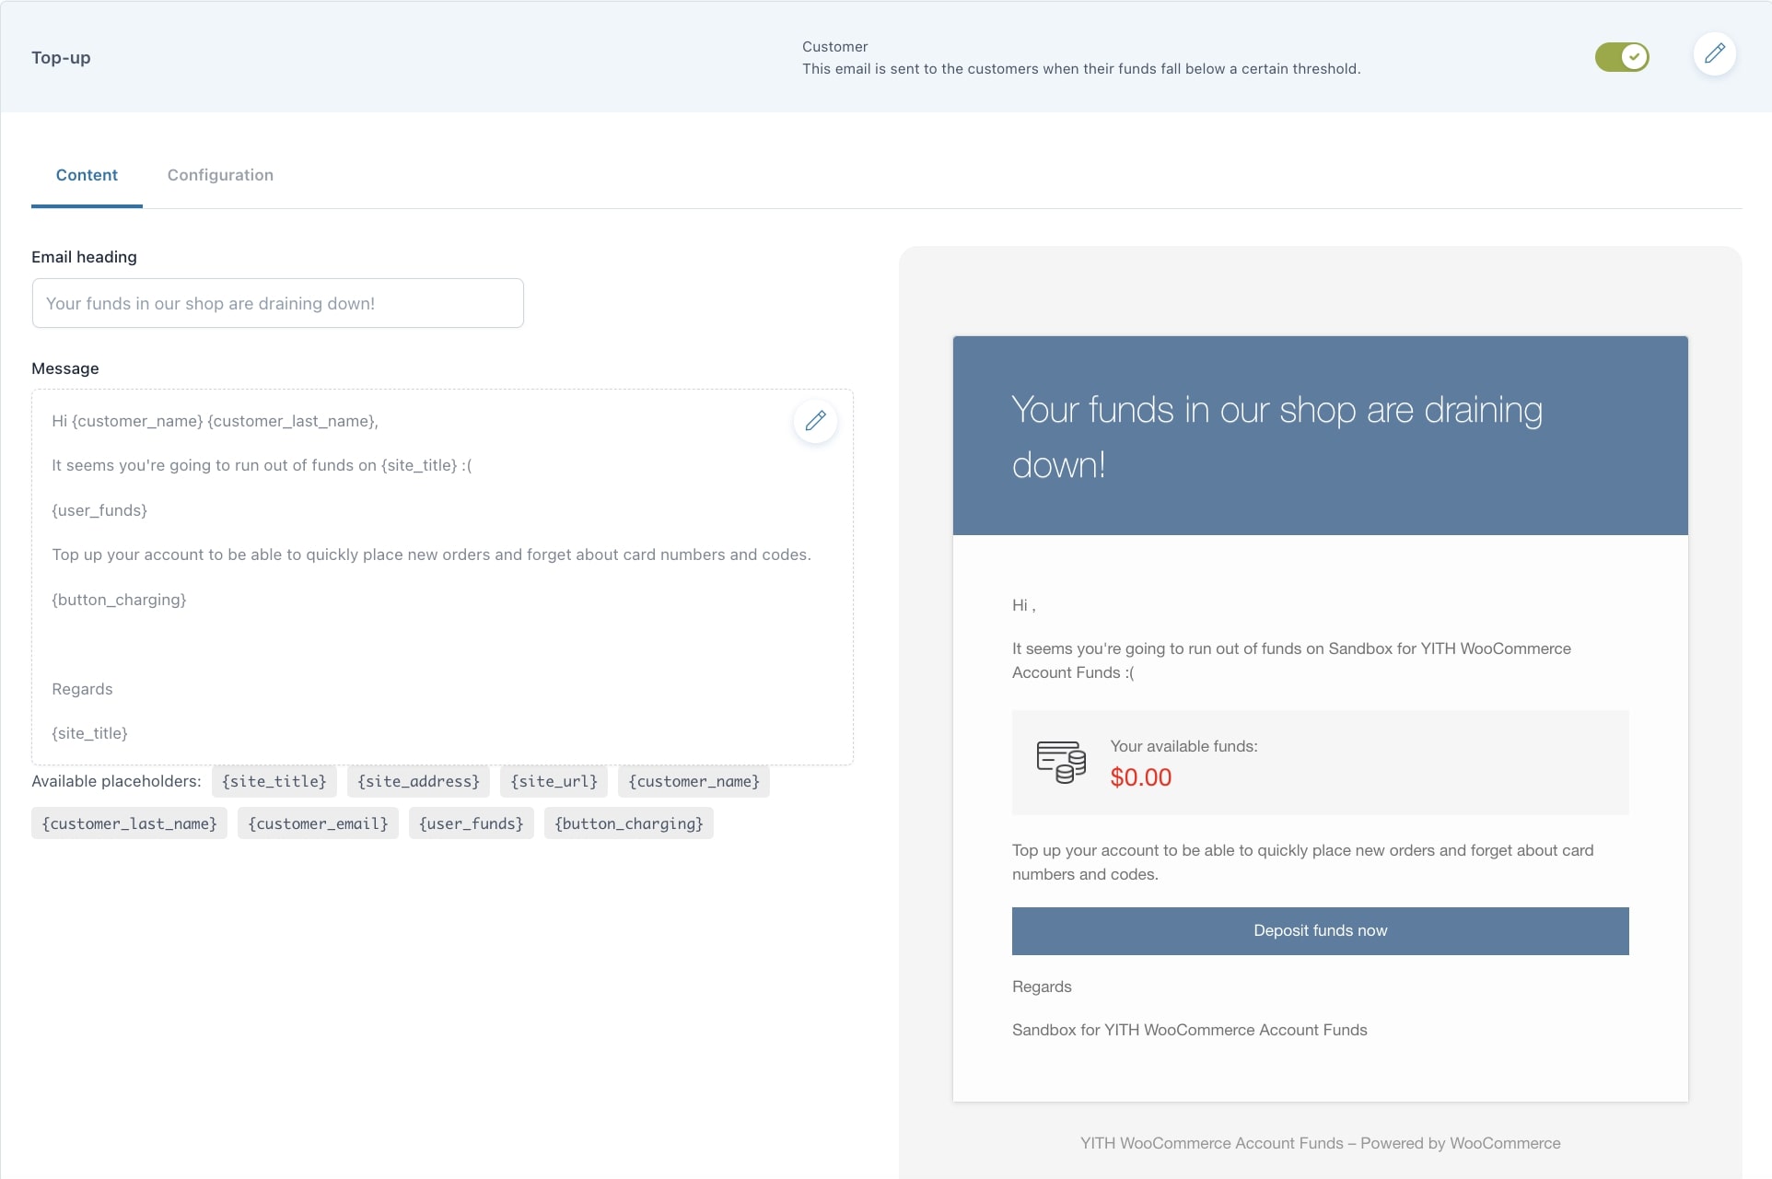Click the {customer_last_name} placeholder chip
This screenshot has height=1179, width=1772.
pyautogui.click(x=129, y=823)
